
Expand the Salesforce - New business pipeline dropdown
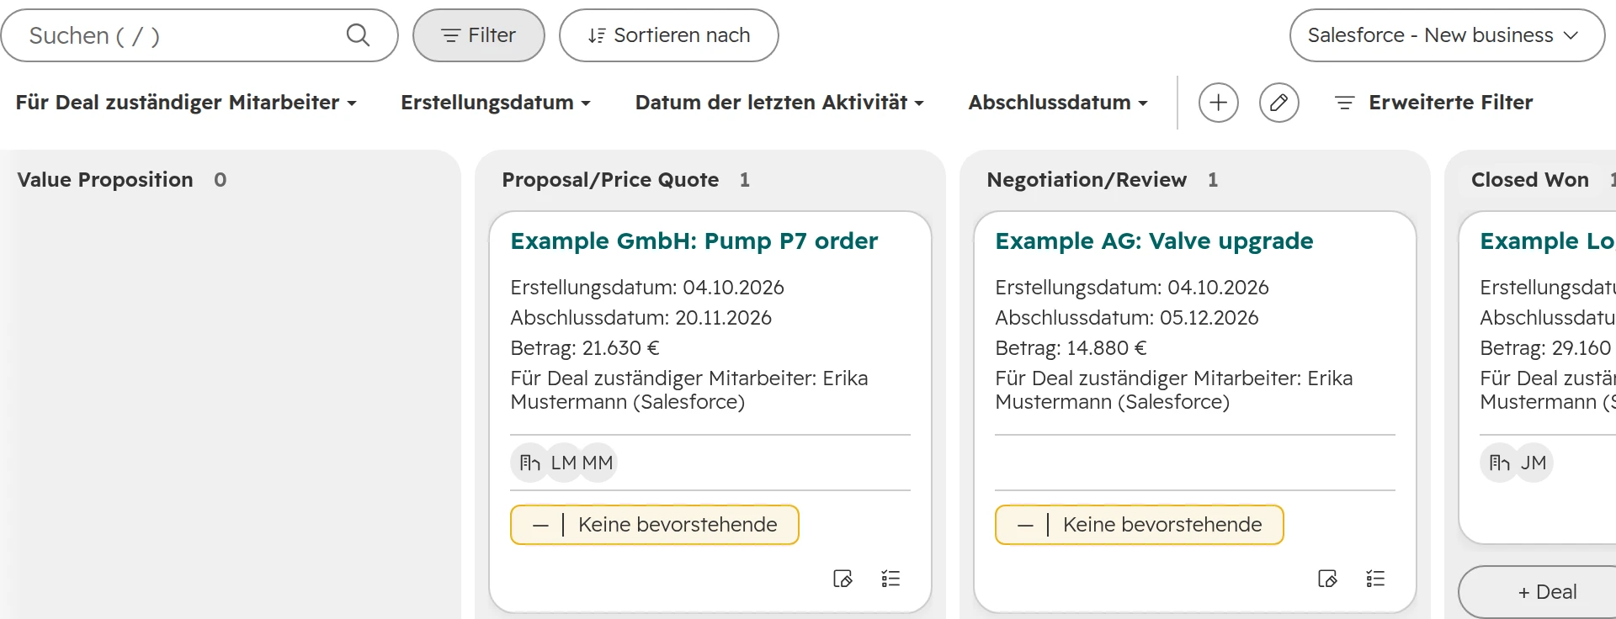[1447, 35]
